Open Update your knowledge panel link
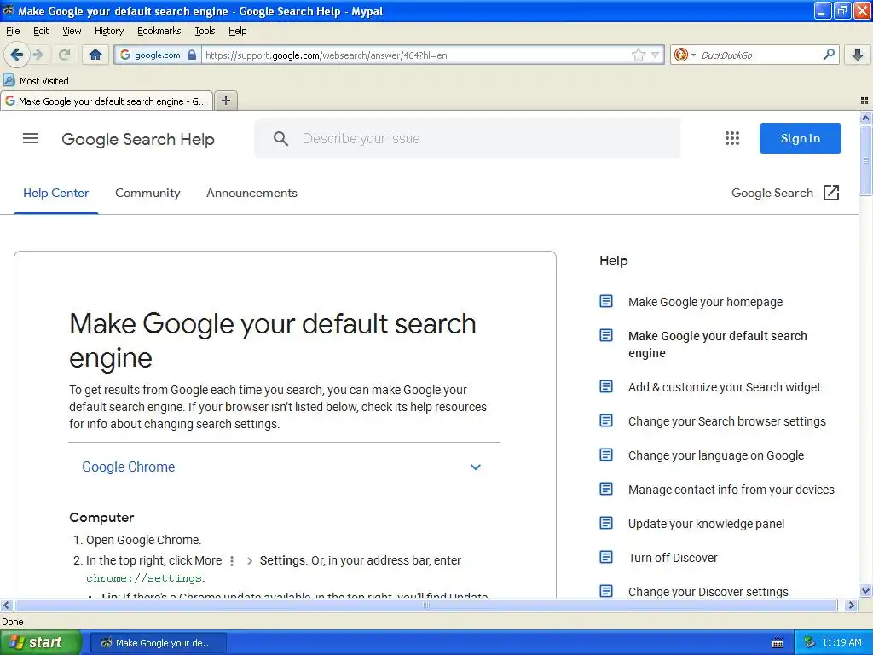This screenshot has height=655, width=873. tap(706, 524)
